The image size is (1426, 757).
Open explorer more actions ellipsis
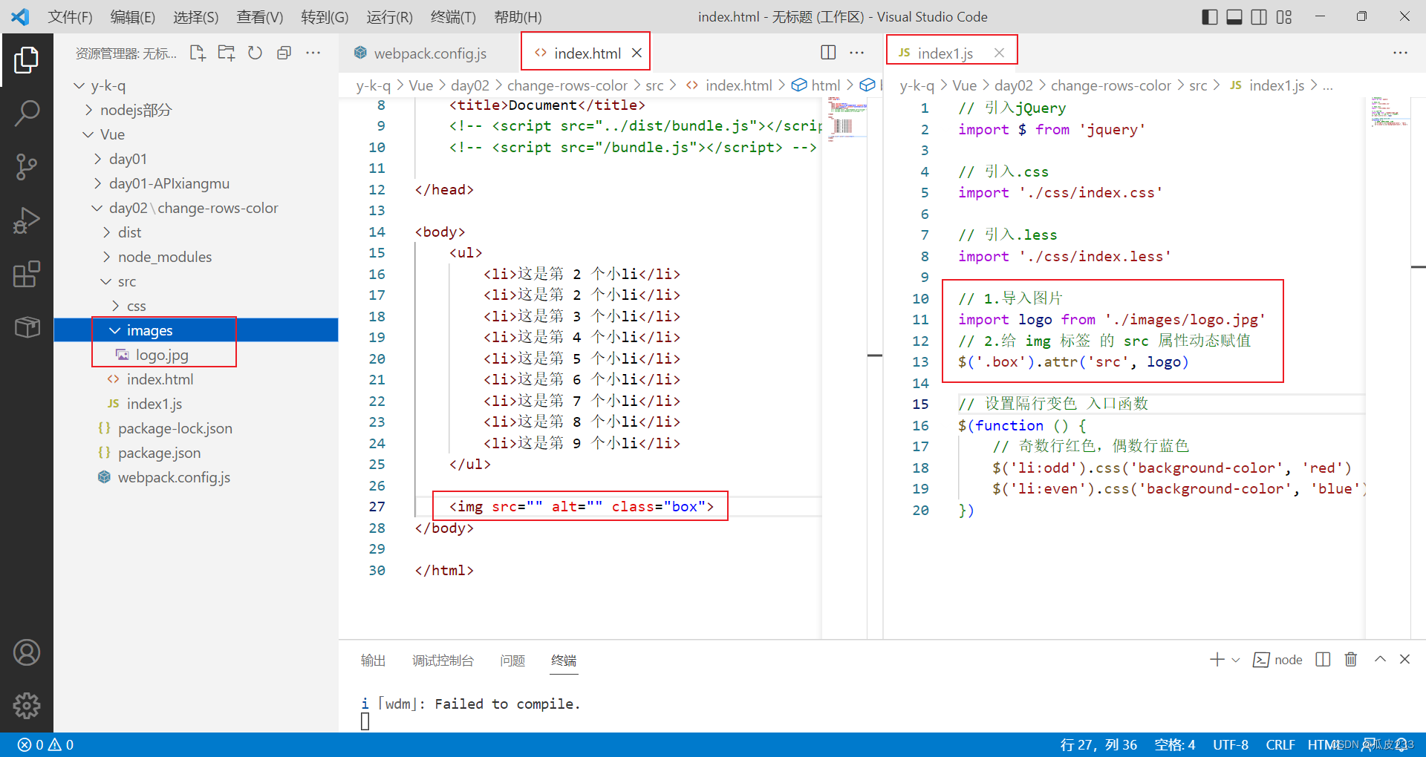pos(313,53)
